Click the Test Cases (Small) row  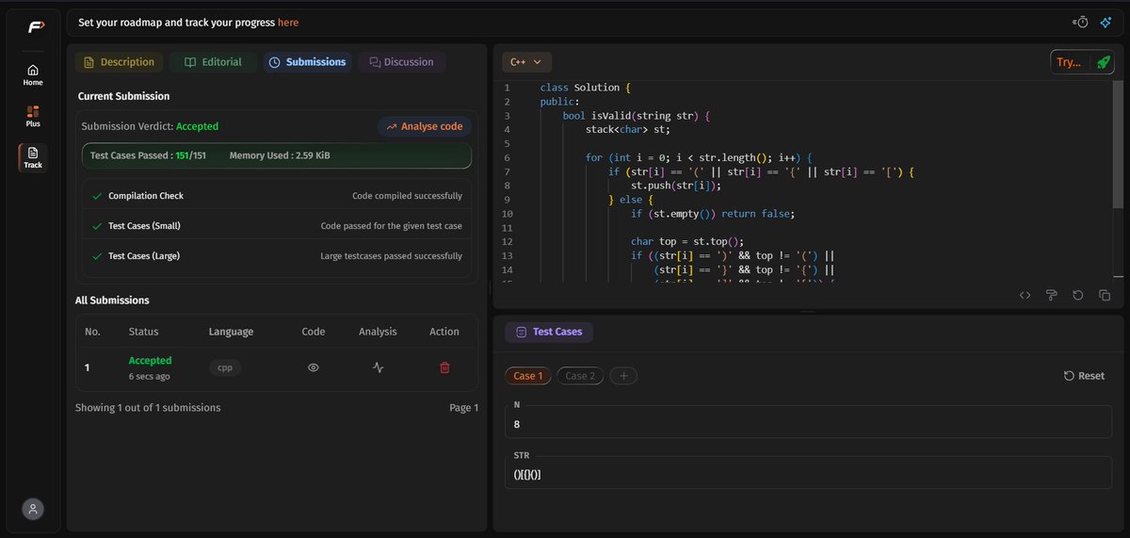[278, 226]
